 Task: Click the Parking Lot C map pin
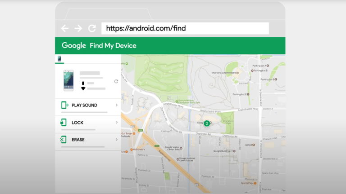pos(248,94)
